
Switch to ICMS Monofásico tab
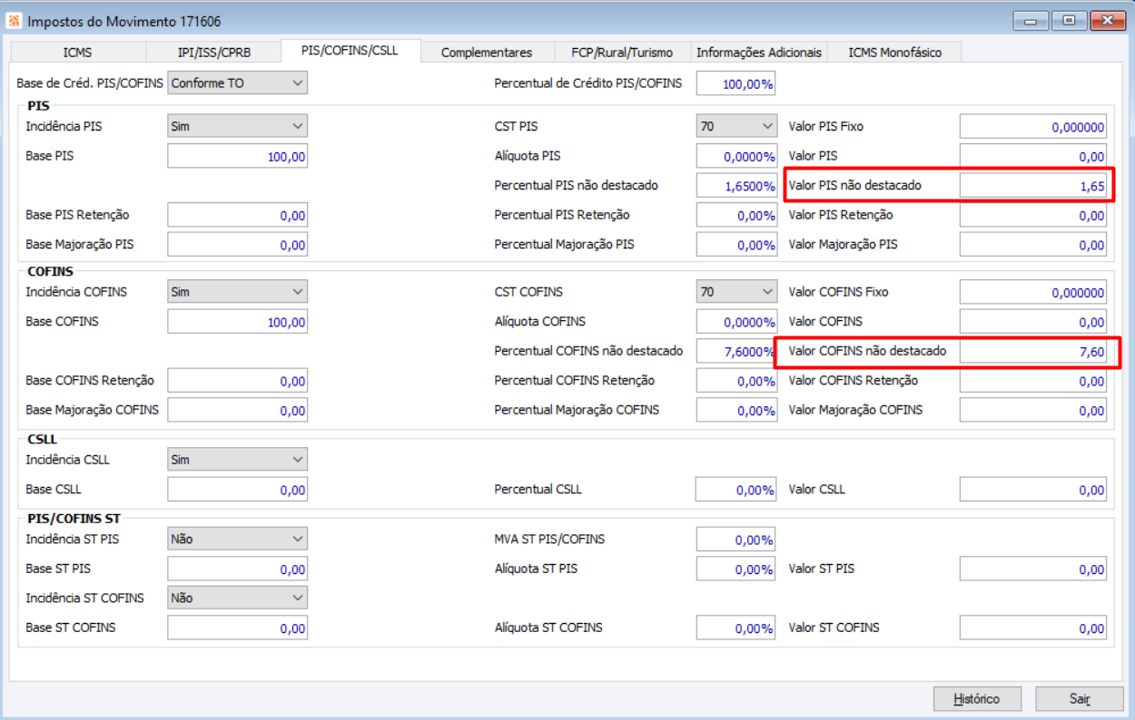tap(894, 53)
